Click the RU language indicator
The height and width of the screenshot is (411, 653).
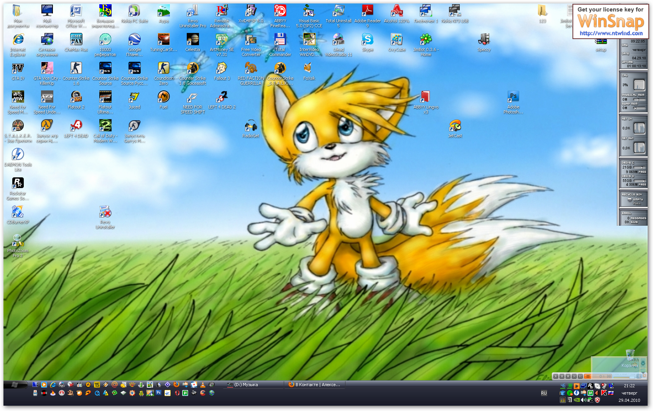[x=544, y=393]
